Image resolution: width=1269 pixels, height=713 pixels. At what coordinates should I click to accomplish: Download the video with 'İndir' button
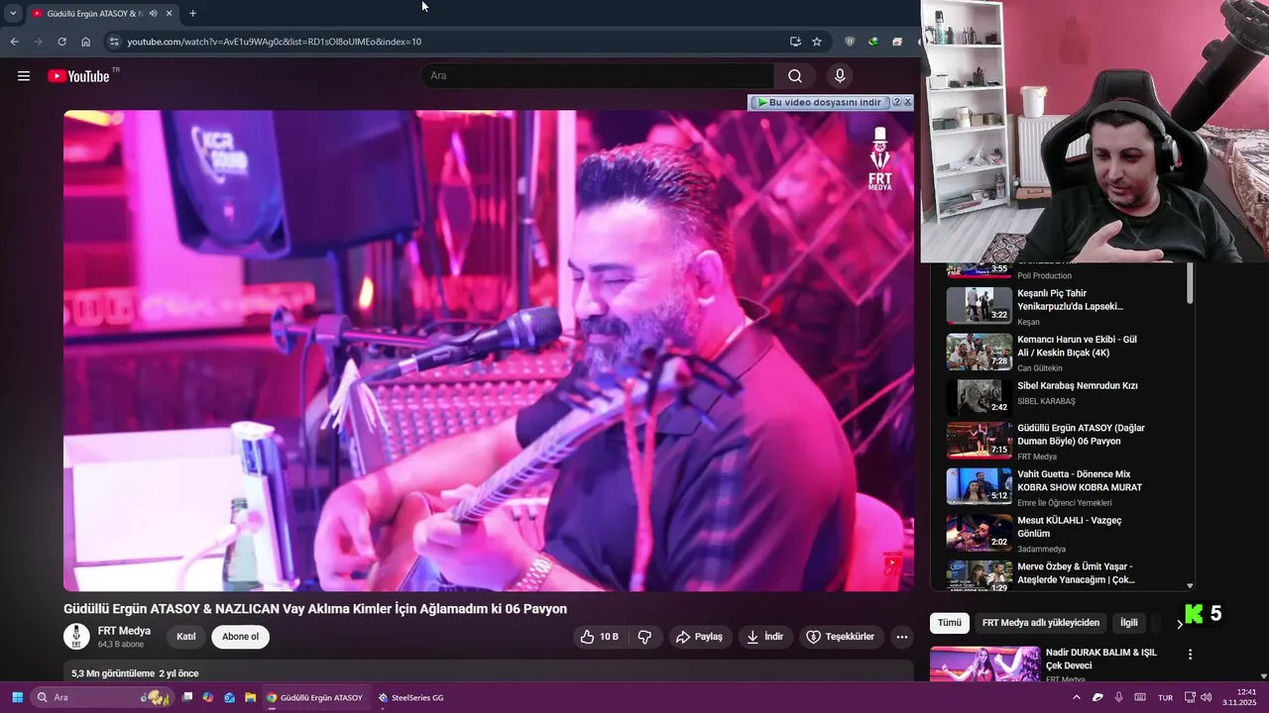pyautogui.click(x=765, y=637)
